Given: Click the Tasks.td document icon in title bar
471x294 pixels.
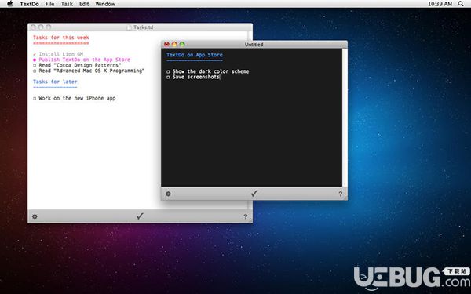Looking at the screenshot, I should pos(130,27).
